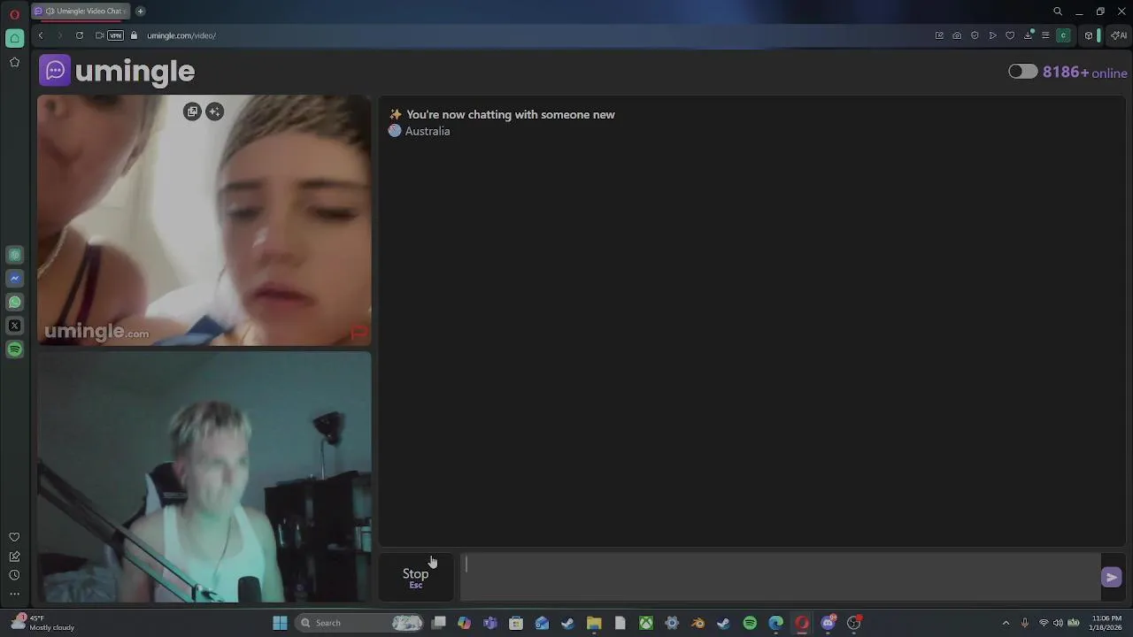This screenshot has width=1133, height=637.
Task: Click the microphone tray icon
Action: (1025, 623)
